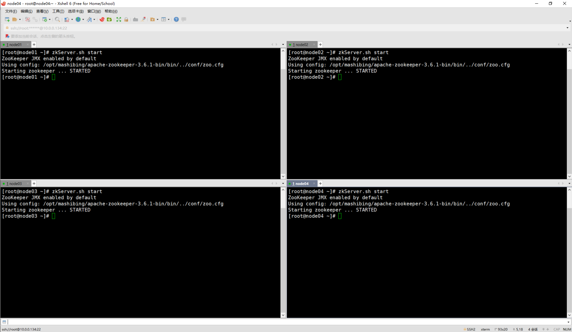This screenshot has height=332, width=572.
Task: Click the chat feedback bubble icon
Action: click(184, 19)
